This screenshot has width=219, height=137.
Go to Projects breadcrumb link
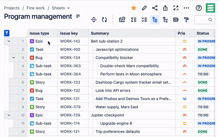(x=12, y=8)
